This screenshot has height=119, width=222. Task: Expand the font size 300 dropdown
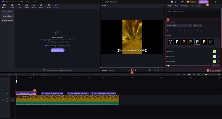[x=197, y=26]
